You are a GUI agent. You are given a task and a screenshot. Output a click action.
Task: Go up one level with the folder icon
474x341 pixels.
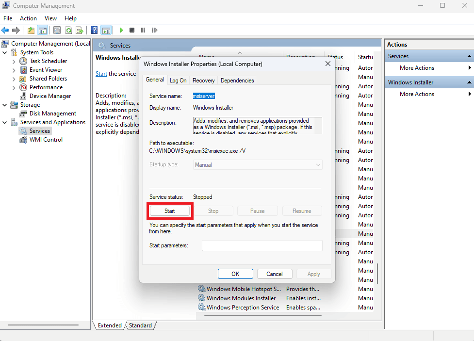click(x=31, y=30)
